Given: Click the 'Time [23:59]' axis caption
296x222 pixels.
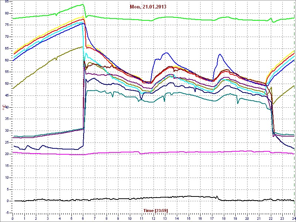Looking at the screenshot, I should (x=155, y=210).
